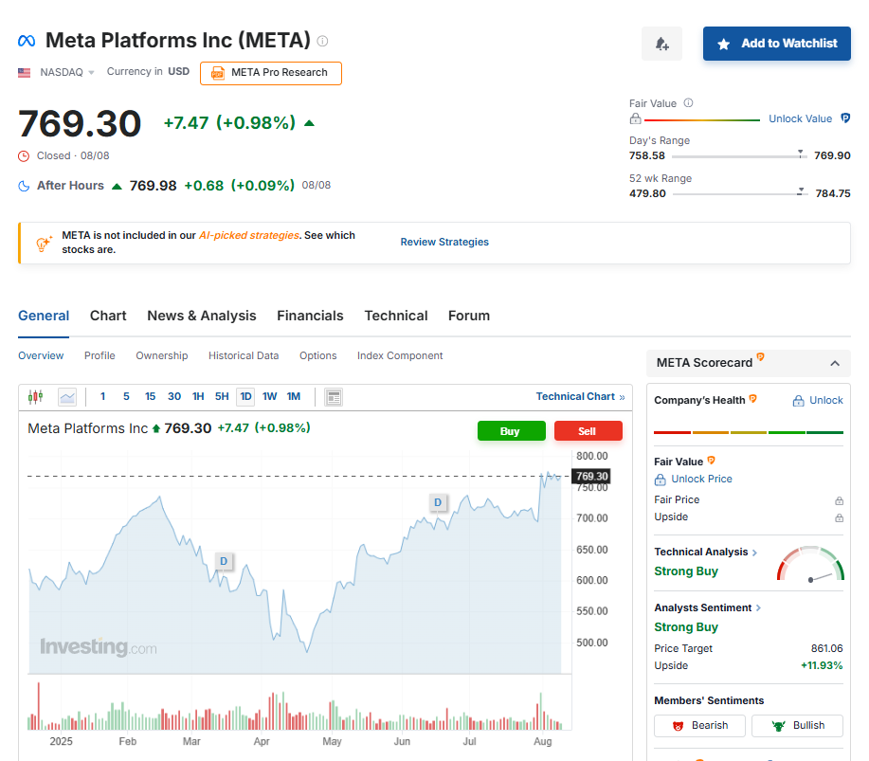Open META Pro Research PDF button
The height and width of the screenshot is (761, 869).
[271, 73]
